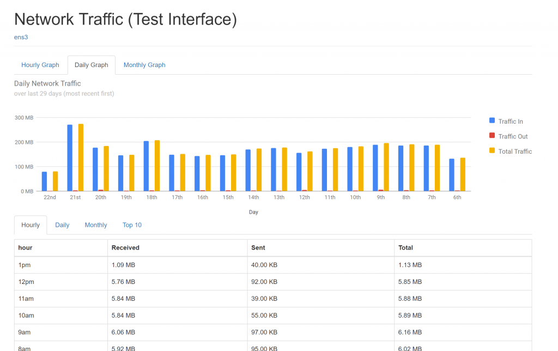Viewport: 558px width, 351px height.
Task: Click the 11am row hour cell
Action: 61,299
